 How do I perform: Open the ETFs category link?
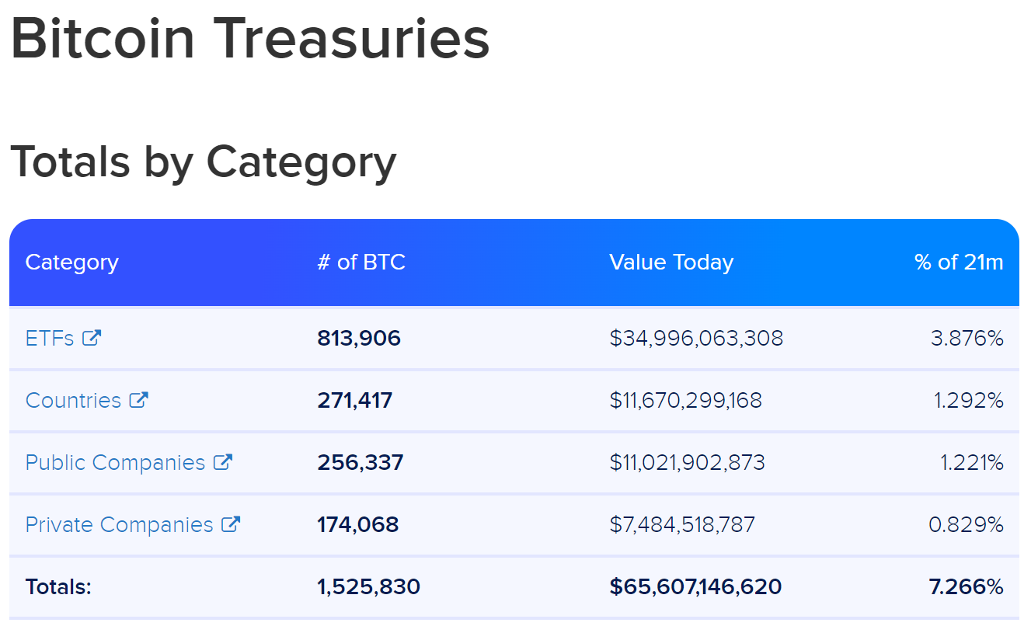pos(48,337)
